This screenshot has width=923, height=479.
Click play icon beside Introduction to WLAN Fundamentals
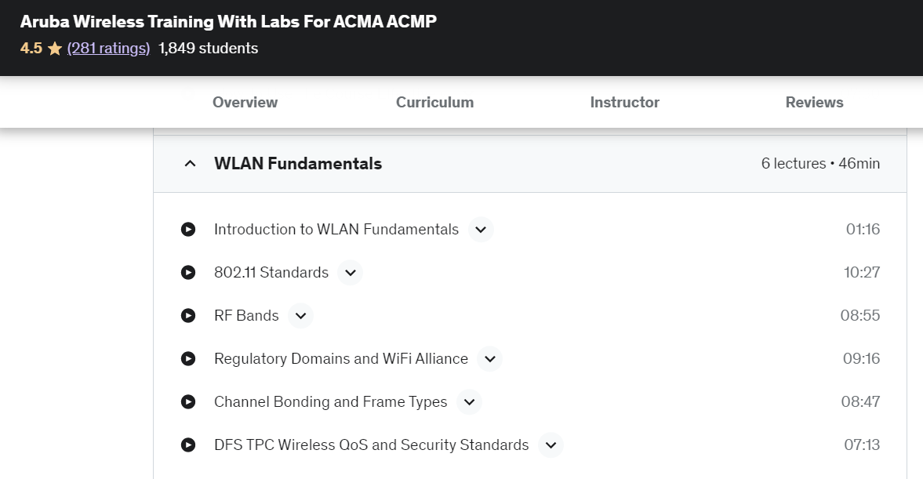(x=188, y=230)
